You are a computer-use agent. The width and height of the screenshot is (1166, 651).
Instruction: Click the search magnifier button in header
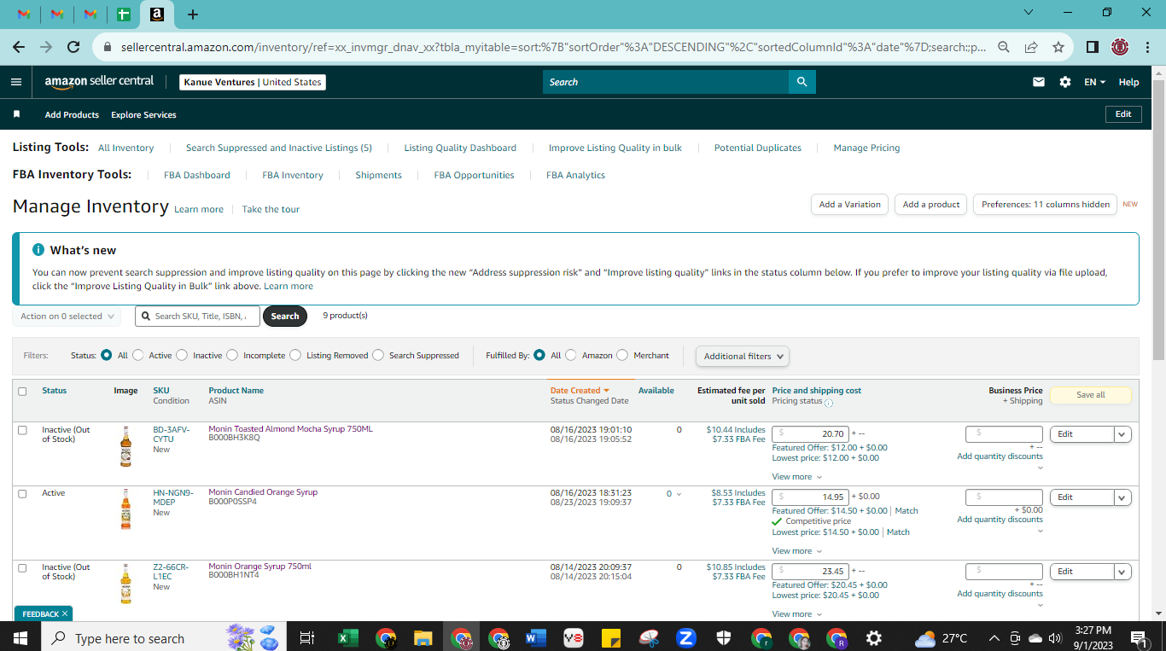click(x=802, y=82)
